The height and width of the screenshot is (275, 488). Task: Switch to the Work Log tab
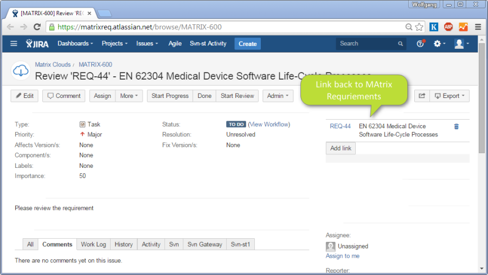pyautogui.click(x=93, y=244)
